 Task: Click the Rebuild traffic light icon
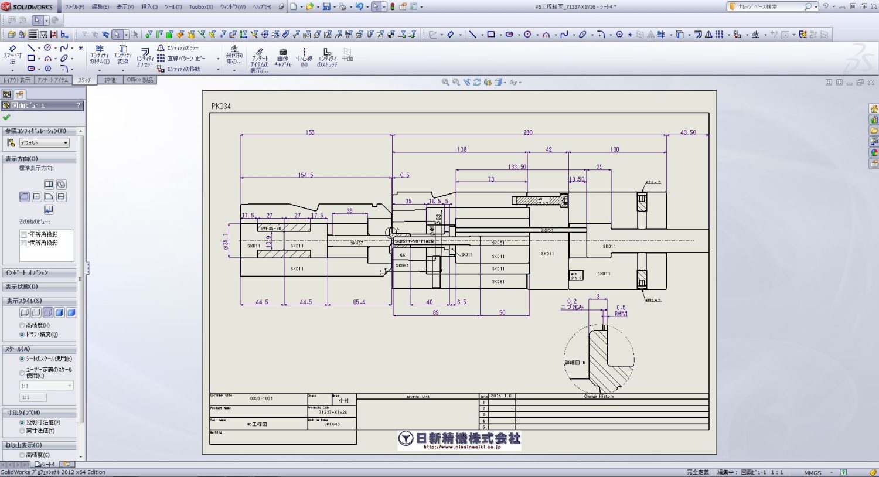[x=392, y=6]
